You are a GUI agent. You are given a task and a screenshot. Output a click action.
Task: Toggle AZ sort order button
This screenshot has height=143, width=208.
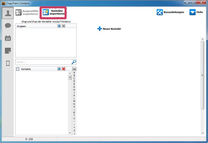(74, 69)
